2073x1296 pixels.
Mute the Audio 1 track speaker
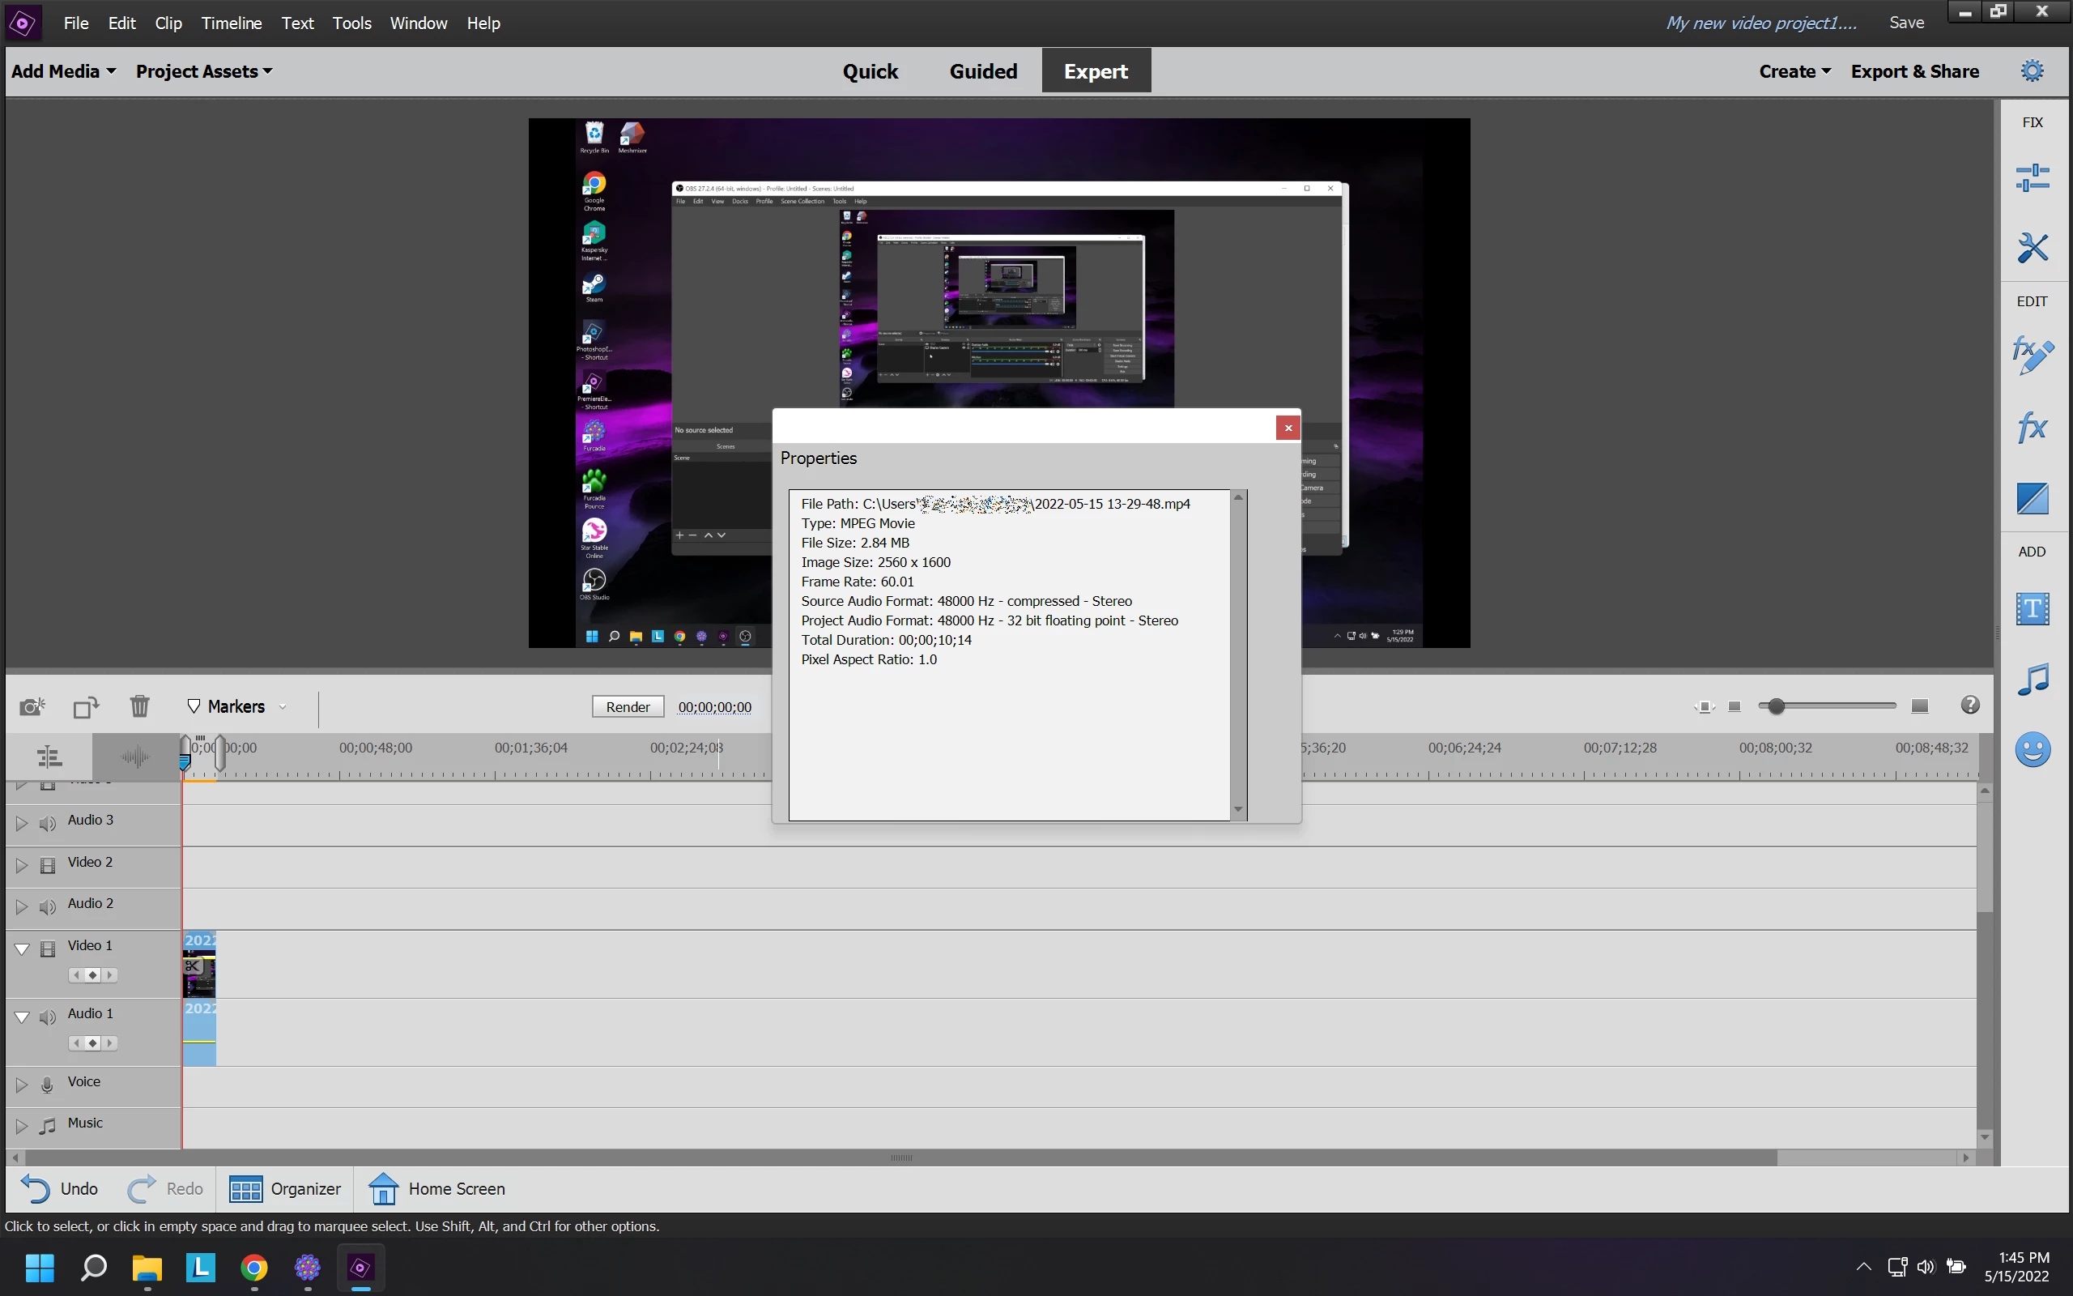tap(48, 1017)
